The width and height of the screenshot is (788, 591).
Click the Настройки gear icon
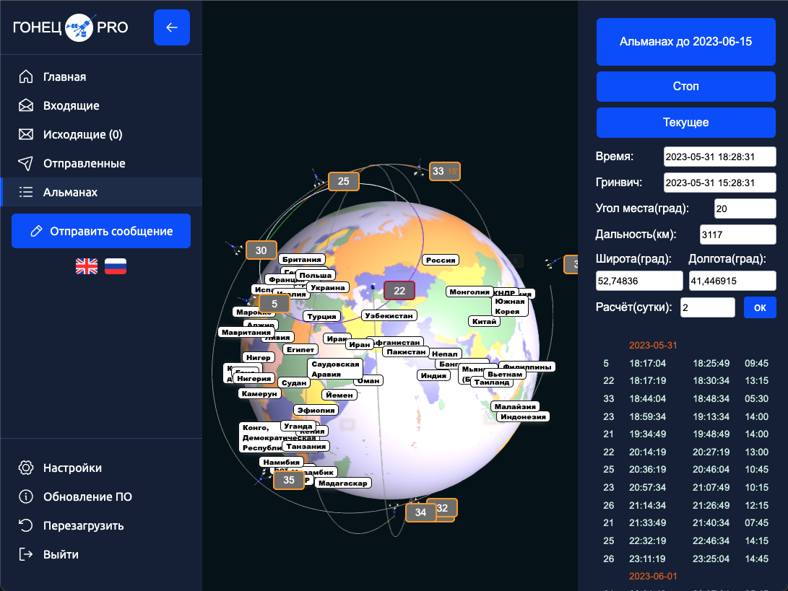(26, 468)
